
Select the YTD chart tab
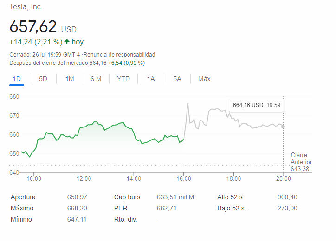(123, 79)
